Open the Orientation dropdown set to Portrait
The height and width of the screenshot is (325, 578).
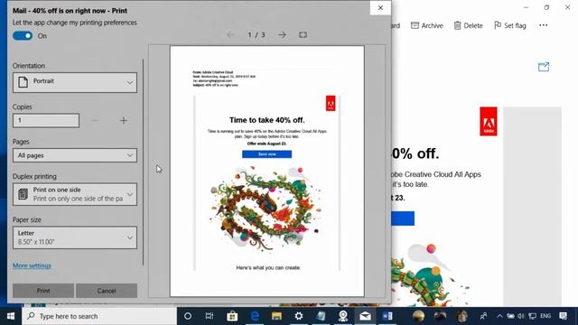point(75,82)
